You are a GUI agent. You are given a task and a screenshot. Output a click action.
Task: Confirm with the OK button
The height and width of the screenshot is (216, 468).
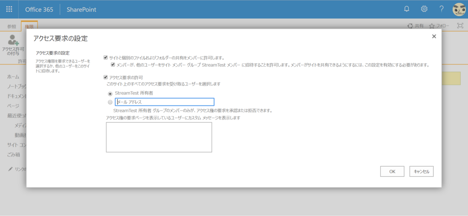tap(392, 172)
